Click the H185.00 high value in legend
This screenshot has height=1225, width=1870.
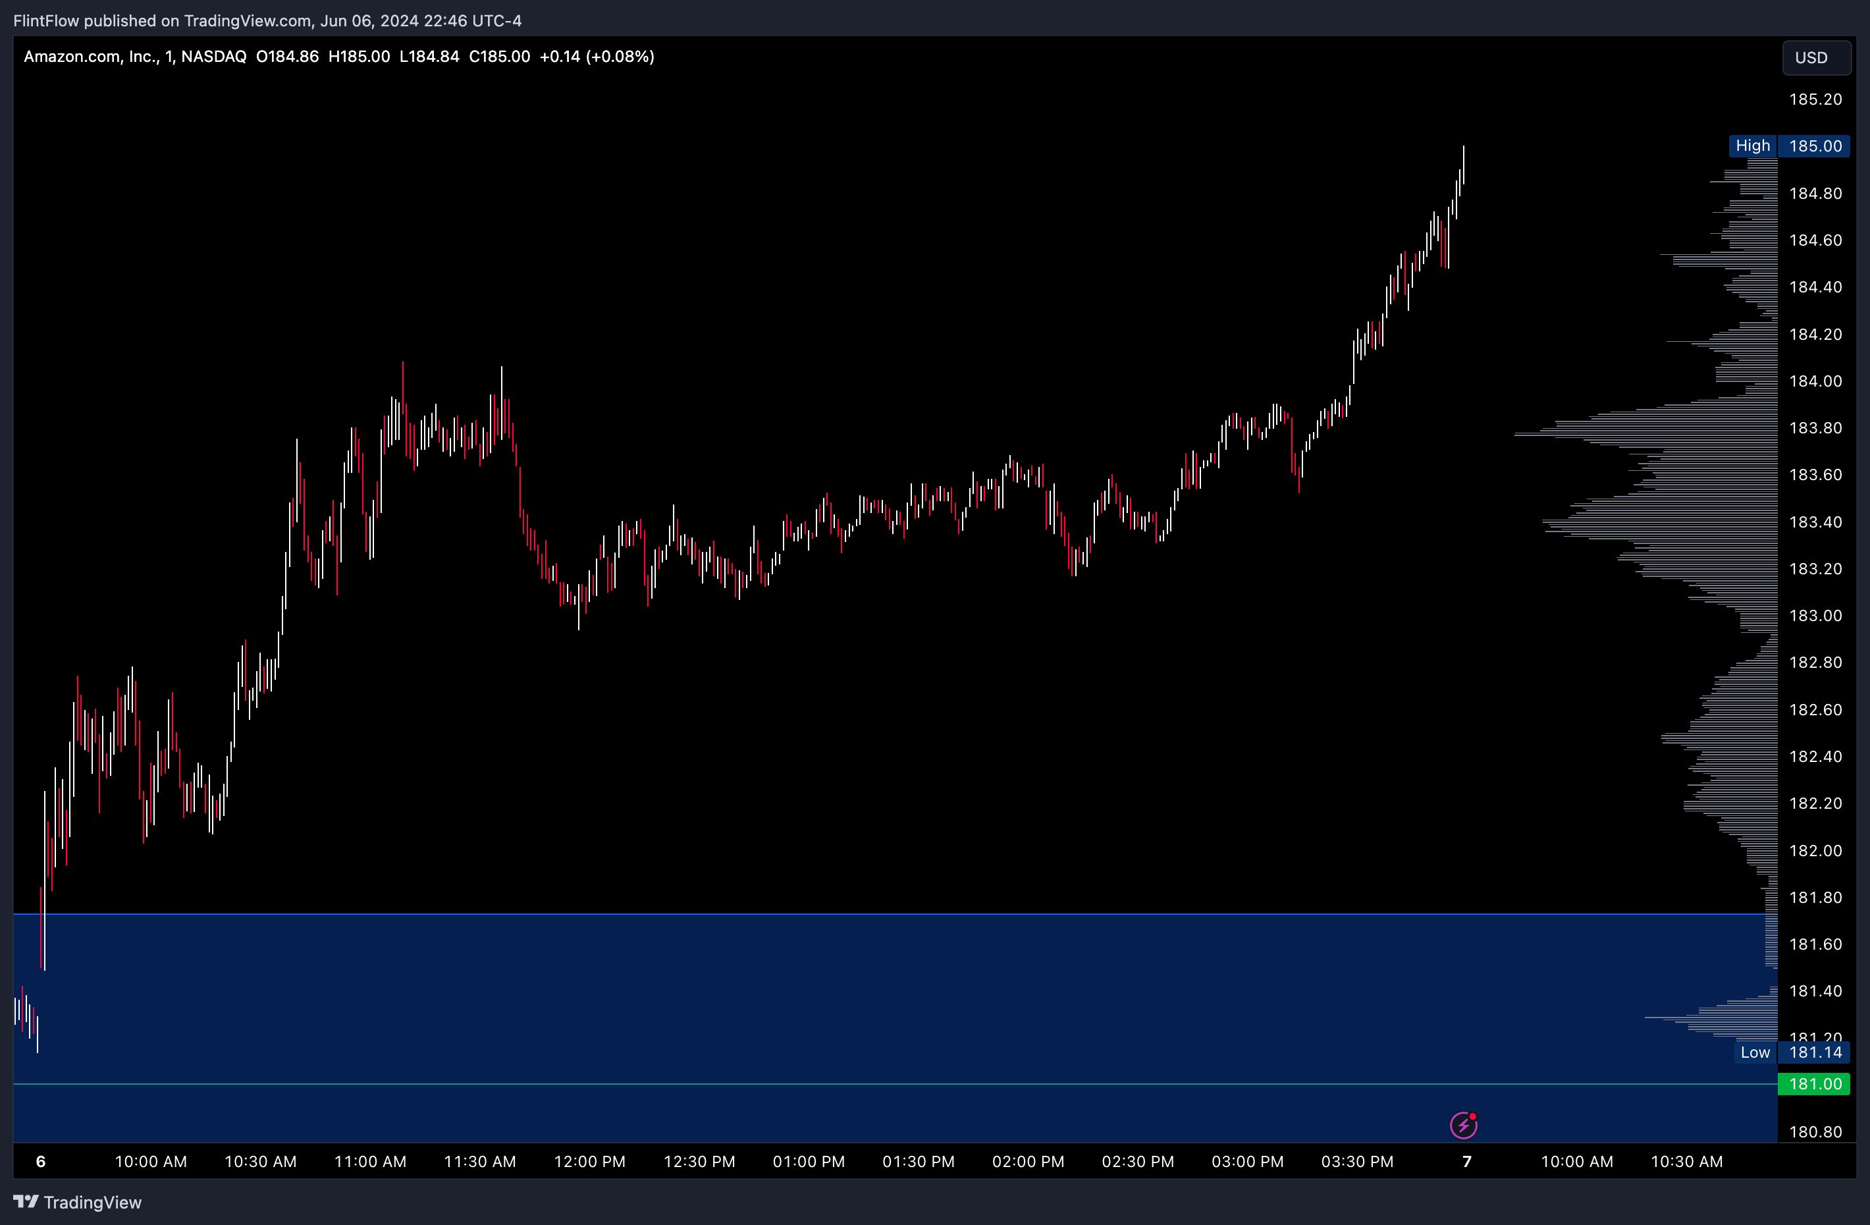point(359,57)
